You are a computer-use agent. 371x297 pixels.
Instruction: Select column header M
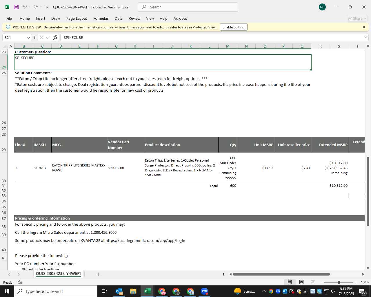pyautogui.click(x=228, y=46)
